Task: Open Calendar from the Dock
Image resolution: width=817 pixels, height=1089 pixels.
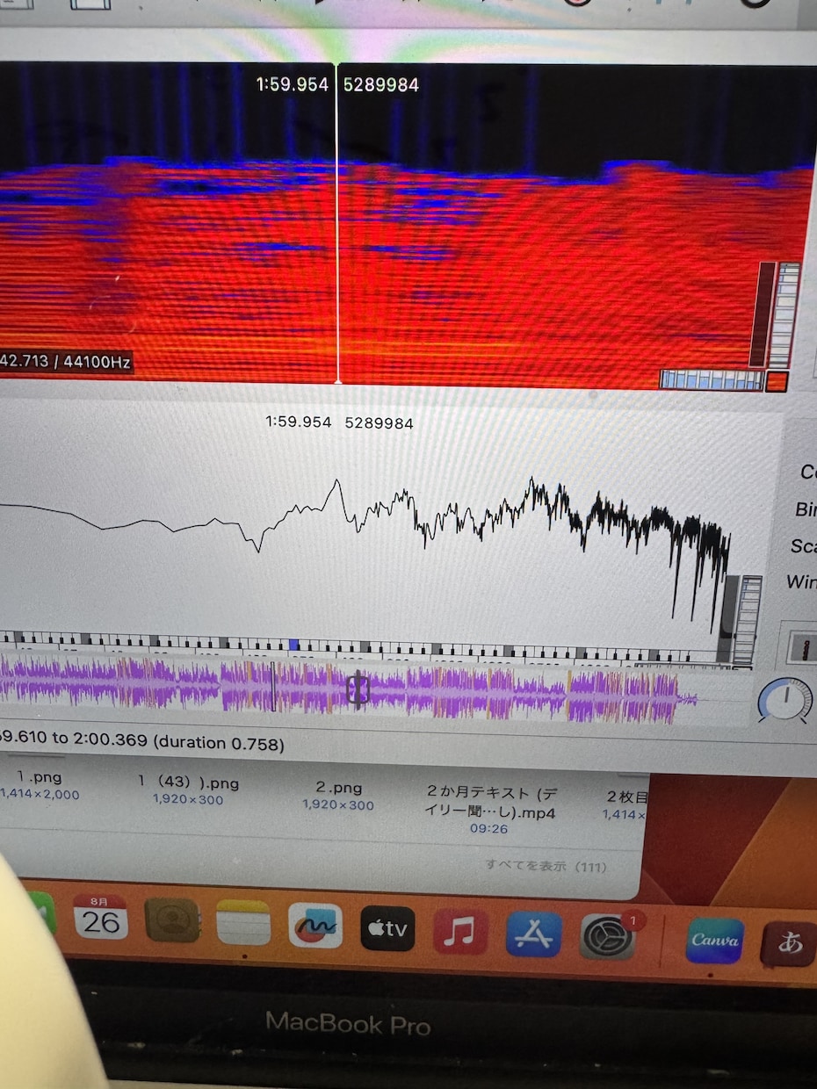Action: point(101,918)
